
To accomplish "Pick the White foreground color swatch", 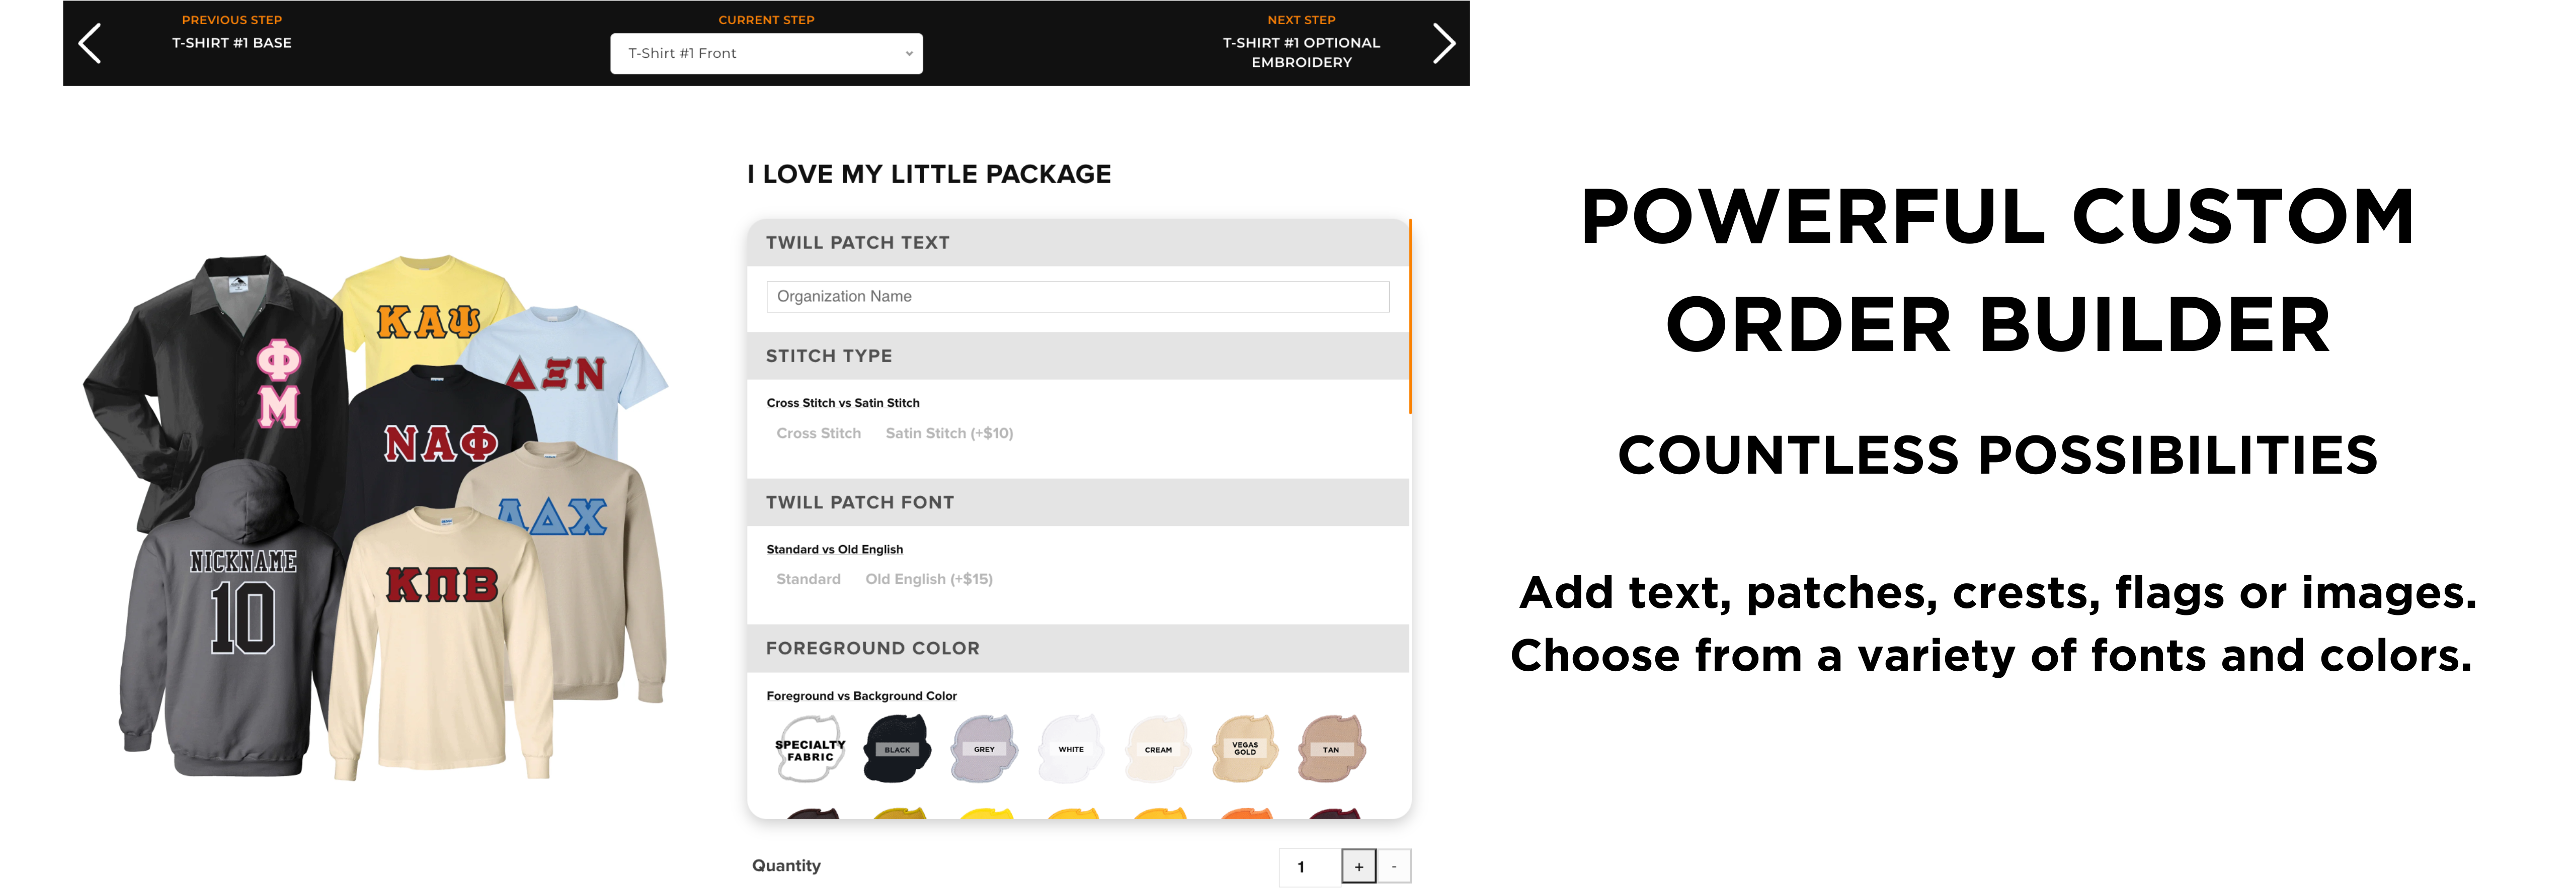I will [1071, 749].
